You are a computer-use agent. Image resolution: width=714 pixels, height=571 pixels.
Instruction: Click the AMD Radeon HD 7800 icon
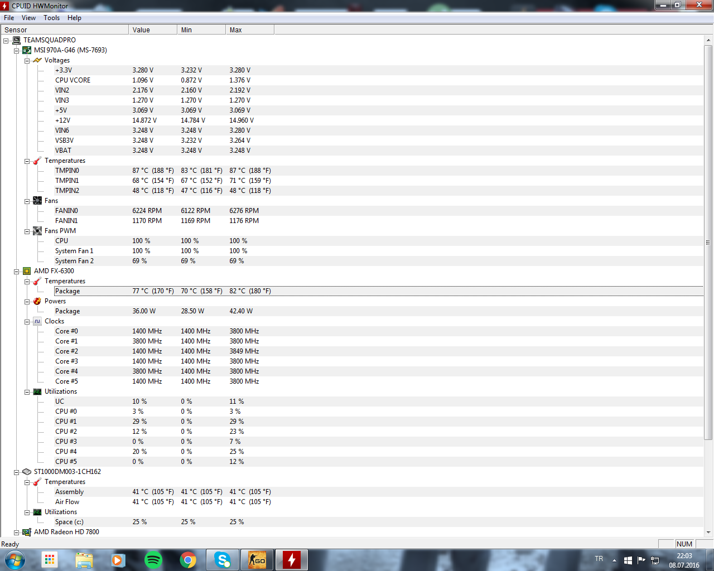(x=27, y=532)
